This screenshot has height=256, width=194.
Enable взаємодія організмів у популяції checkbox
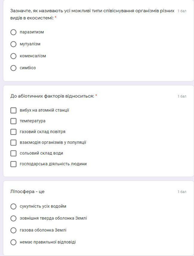pyautogui.click(x=13, y=142)
